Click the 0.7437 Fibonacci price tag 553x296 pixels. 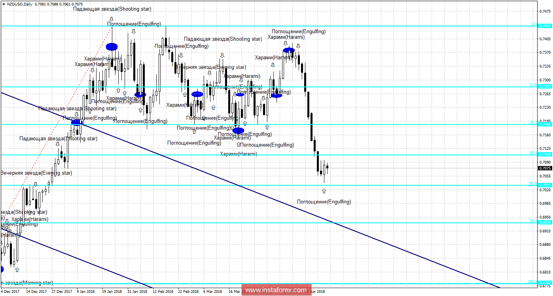[544, 26]
